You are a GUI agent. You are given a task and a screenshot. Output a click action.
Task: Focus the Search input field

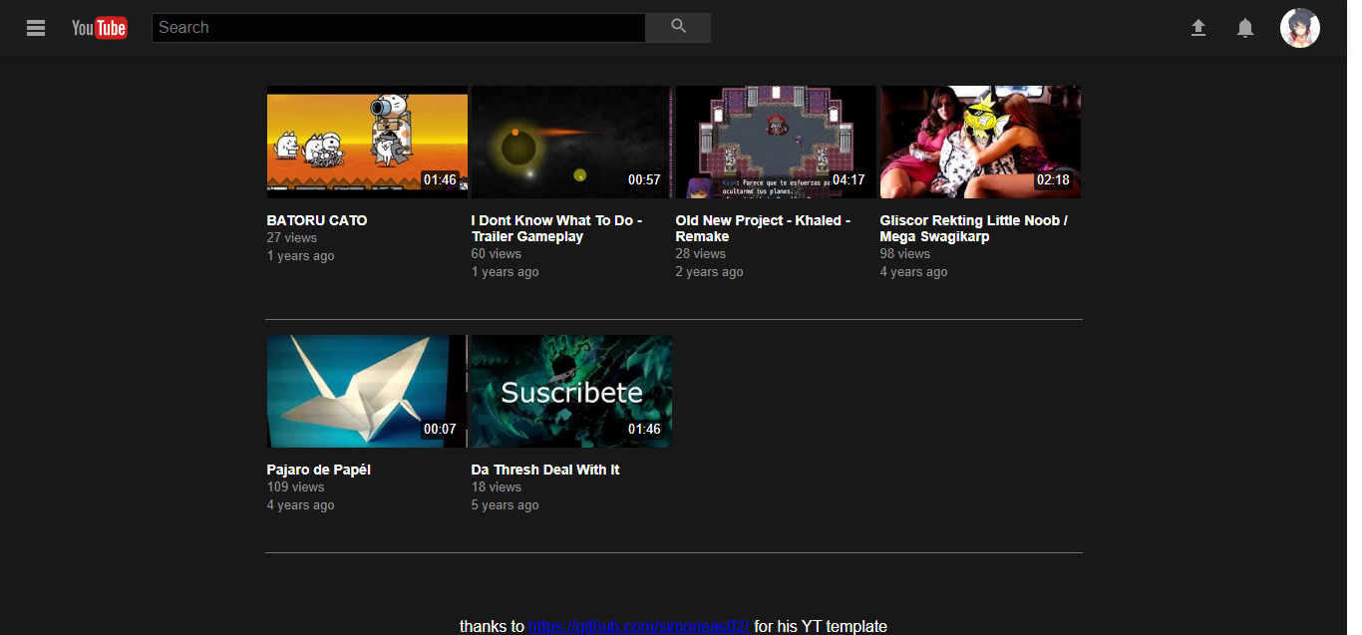point(398,28)
